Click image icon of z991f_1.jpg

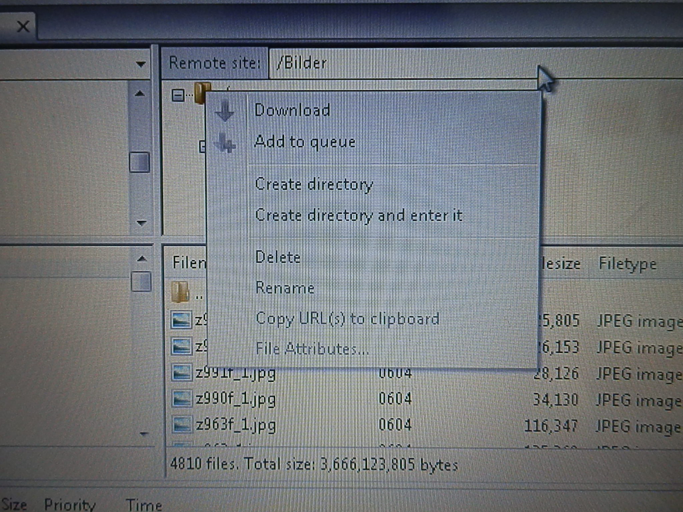(181, 373)
